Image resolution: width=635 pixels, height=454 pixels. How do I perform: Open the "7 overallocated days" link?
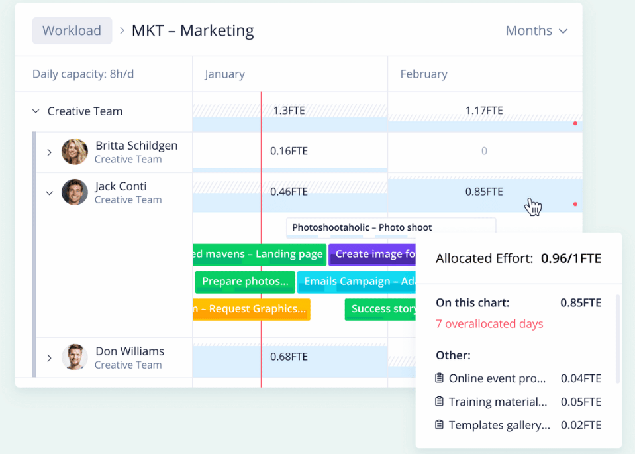489,323
